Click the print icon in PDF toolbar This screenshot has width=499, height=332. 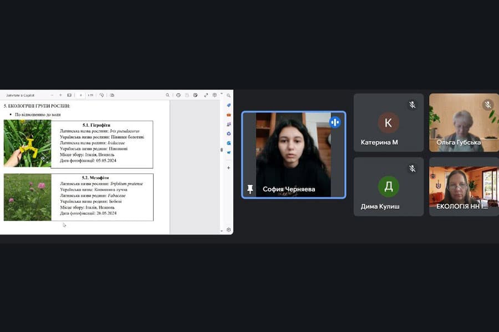pos(178,95)
